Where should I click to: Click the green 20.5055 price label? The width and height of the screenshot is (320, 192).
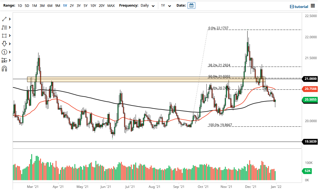click(311, 100)
